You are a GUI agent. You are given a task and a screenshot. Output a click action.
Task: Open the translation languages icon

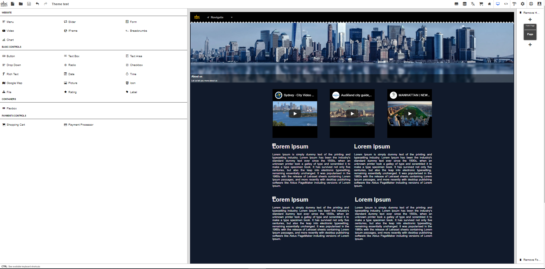(473, 4)
